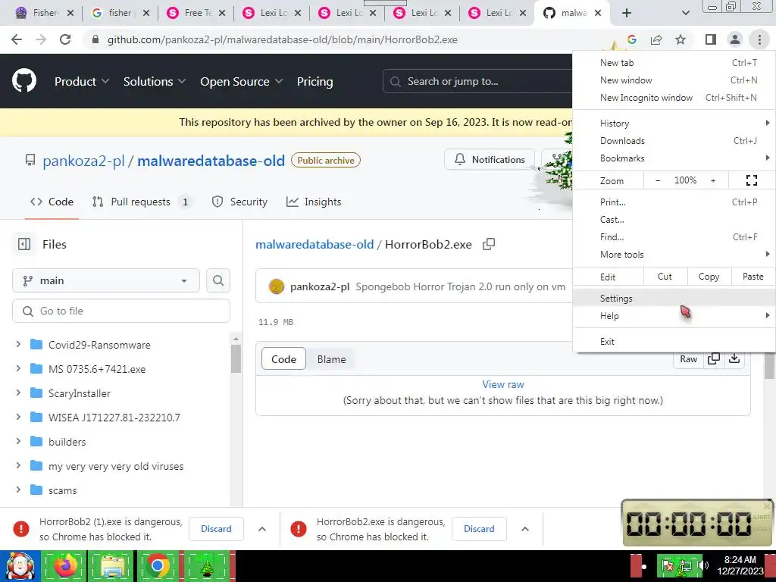
Task: Open More tools submenu
Action: point(674,255)
